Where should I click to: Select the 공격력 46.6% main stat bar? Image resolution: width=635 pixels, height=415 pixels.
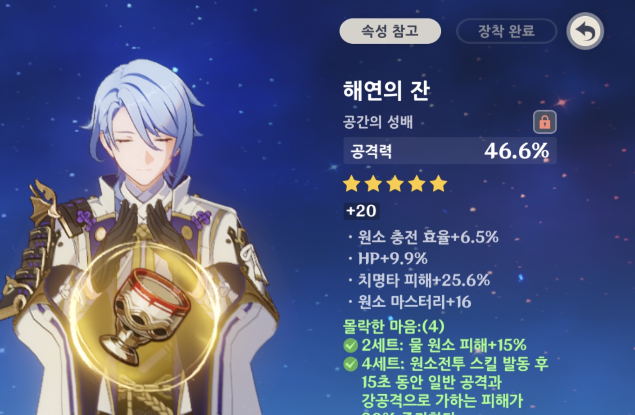450,151
